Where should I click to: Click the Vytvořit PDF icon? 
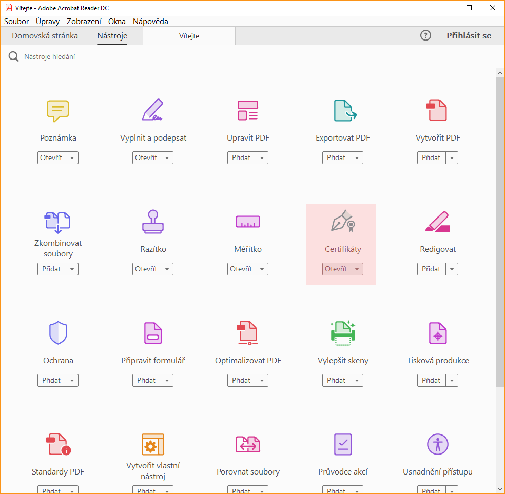coord(436,110)
